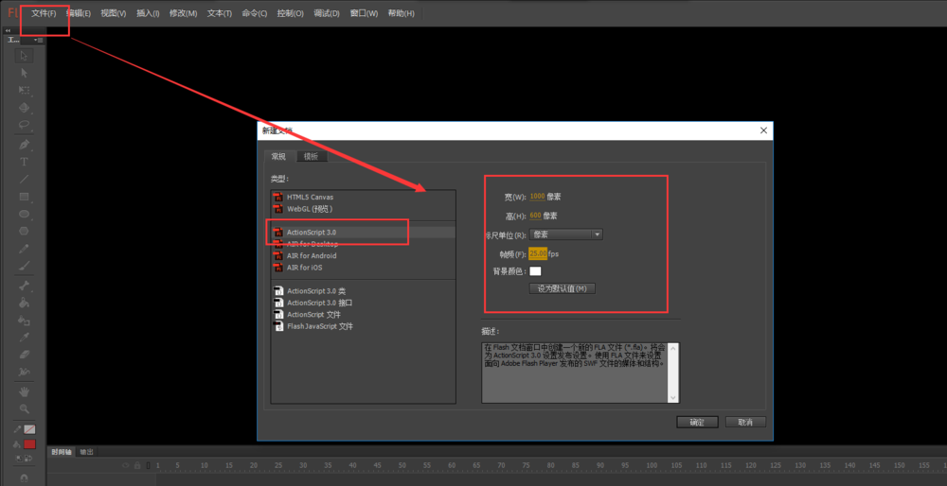Image resolution: width=947 pixels, height=486 pixels.
Task: Open the 插入(I) menu
Action: point(148,13)
